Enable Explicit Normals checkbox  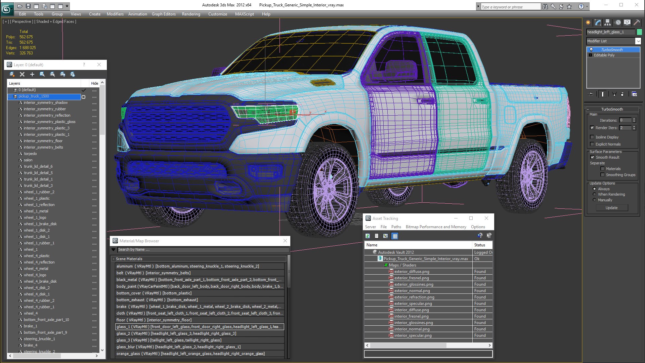pyautogui.click(x=592, y=144)
